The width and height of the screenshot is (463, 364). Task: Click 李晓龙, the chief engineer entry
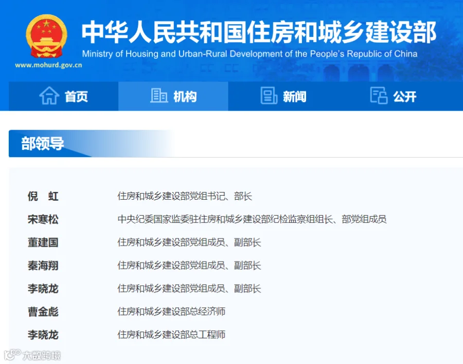(43, 335)
